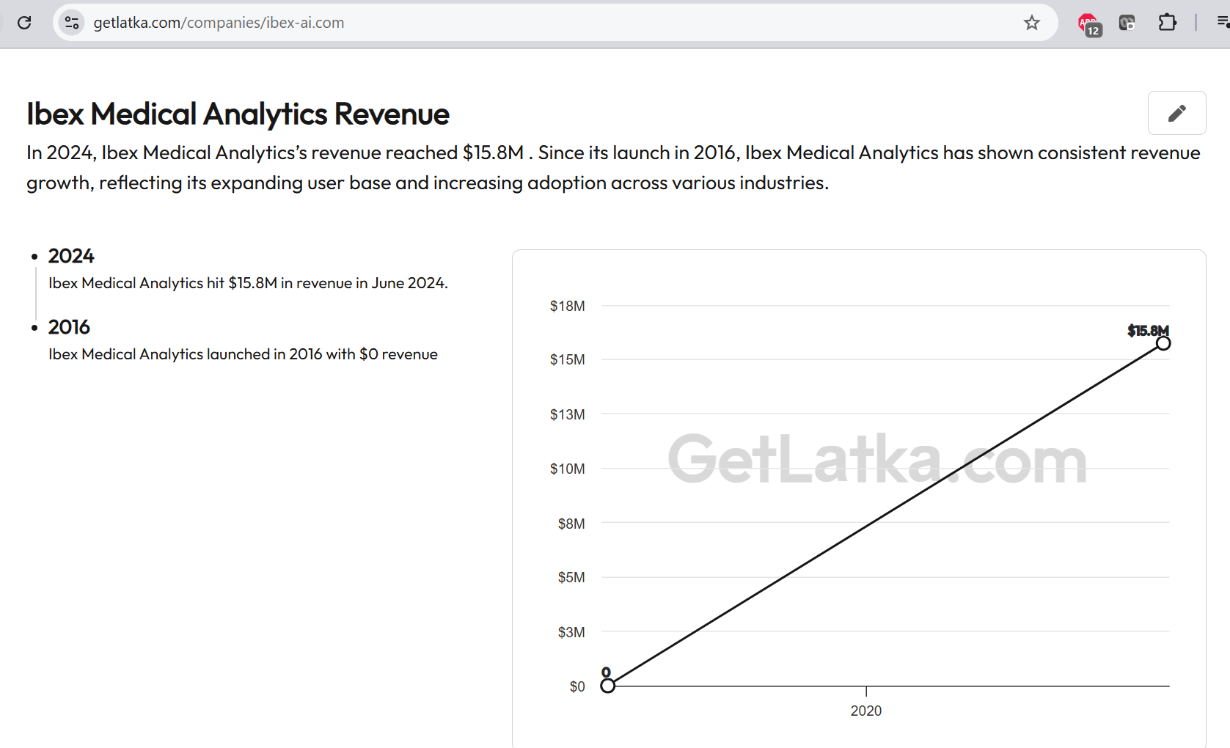Screen dimensions: 1230x748
Task: Click the 2020 x-axis label
Action: [x=865, y=711]
